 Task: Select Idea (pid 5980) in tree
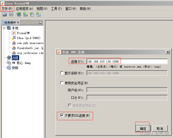[29, 38]
